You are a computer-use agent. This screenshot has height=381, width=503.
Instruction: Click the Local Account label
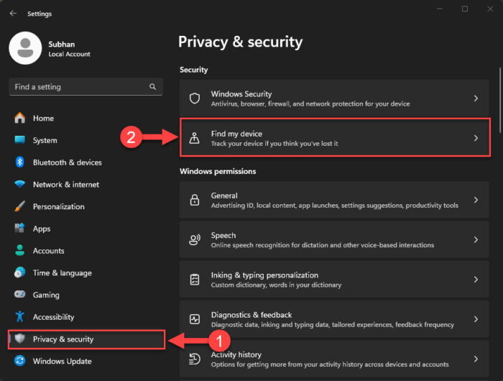(69, 54)
